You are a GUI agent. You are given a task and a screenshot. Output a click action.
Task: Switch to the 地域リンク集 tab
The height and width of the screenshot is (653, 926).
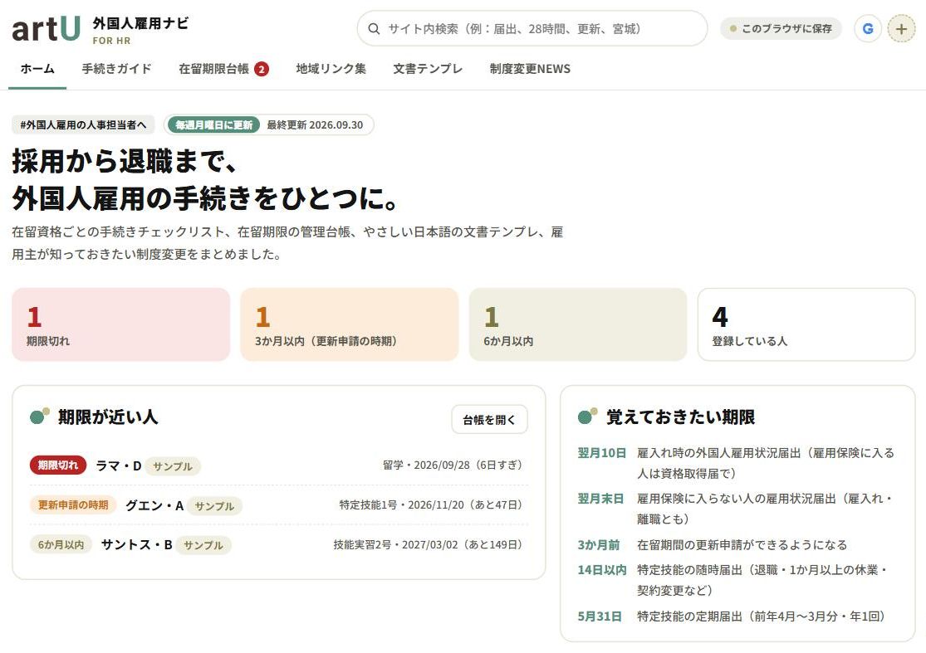331,69
